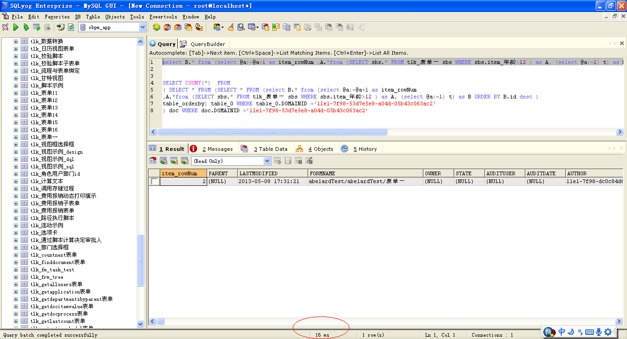Click the 'abelardTest/abelardTest/表单一' result cell

(x=365, y=181)
